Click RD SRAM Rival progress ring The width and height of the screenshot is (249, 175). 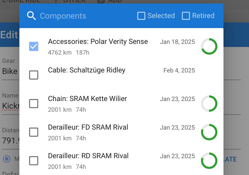click(209, 161)
